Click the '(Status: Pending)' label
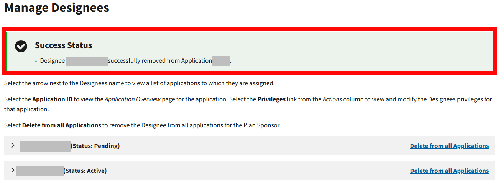Viewport: 501px width, 190px height. tap(95, 146)
